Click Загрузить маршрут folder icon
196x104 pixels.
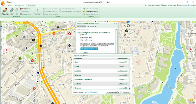pyautogui.click(x=84, y=11)
